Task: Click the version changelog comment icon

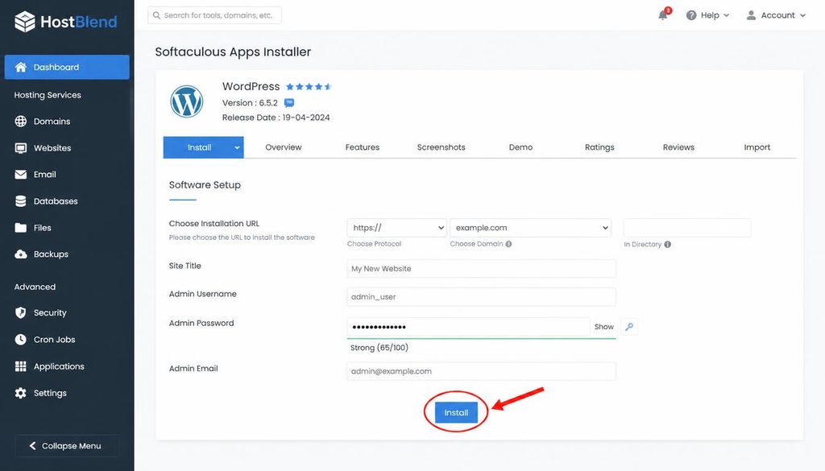Action: coord(289,102)
